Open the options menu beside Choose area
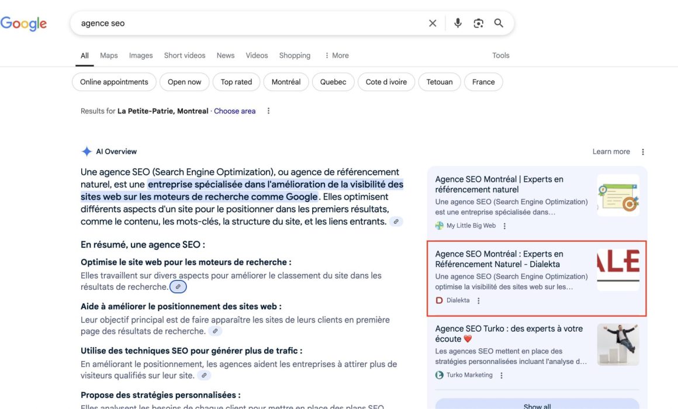Screen dimensions: 678x409 click(268, 110)
